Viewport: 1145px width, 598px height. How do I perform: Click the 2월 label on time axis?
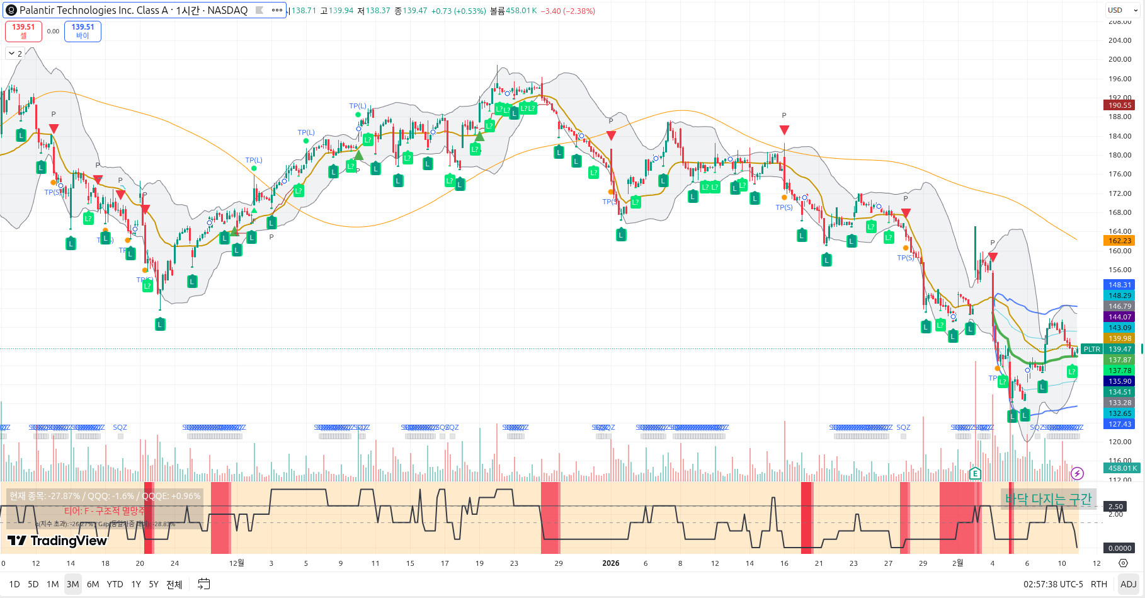pyautogui.click(x=957, y=563)
